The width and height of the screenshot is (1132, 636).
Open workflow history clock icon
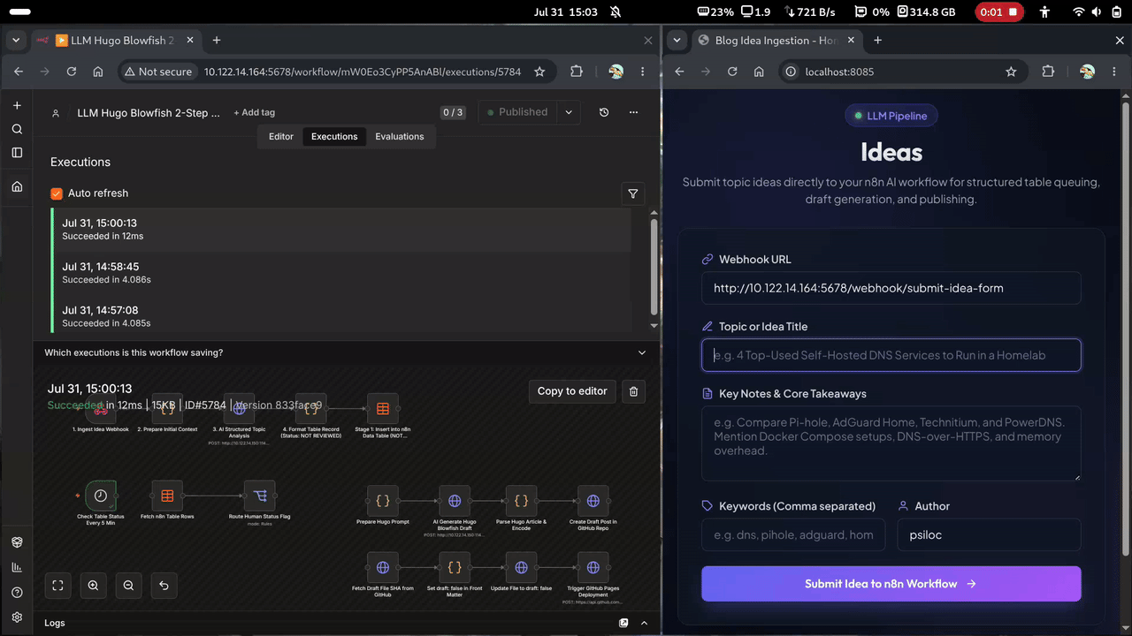tap(604, 112)
